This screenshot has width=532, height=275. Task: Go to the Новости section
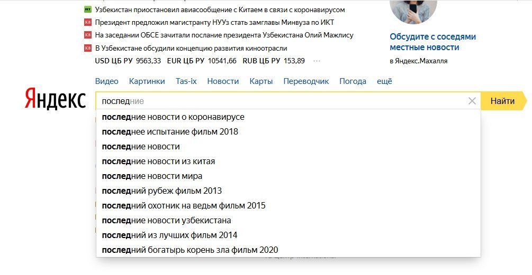pos(223,81)
